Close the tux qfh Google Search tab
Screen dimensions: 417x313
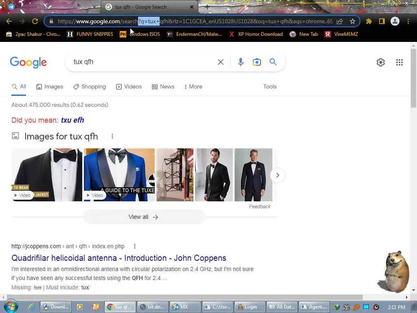point(192,7)
